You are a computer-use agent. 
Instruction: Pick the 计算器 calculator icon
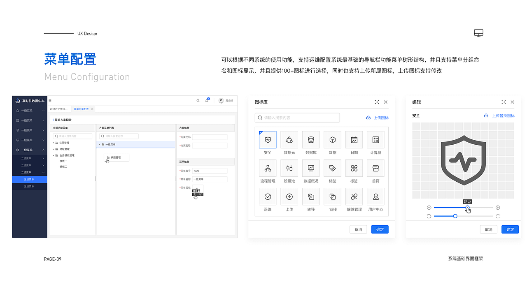[x=375, y=140]
